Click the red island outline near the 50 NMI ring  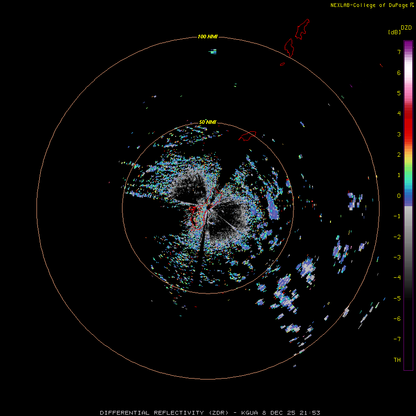click(x=247, y=136)
